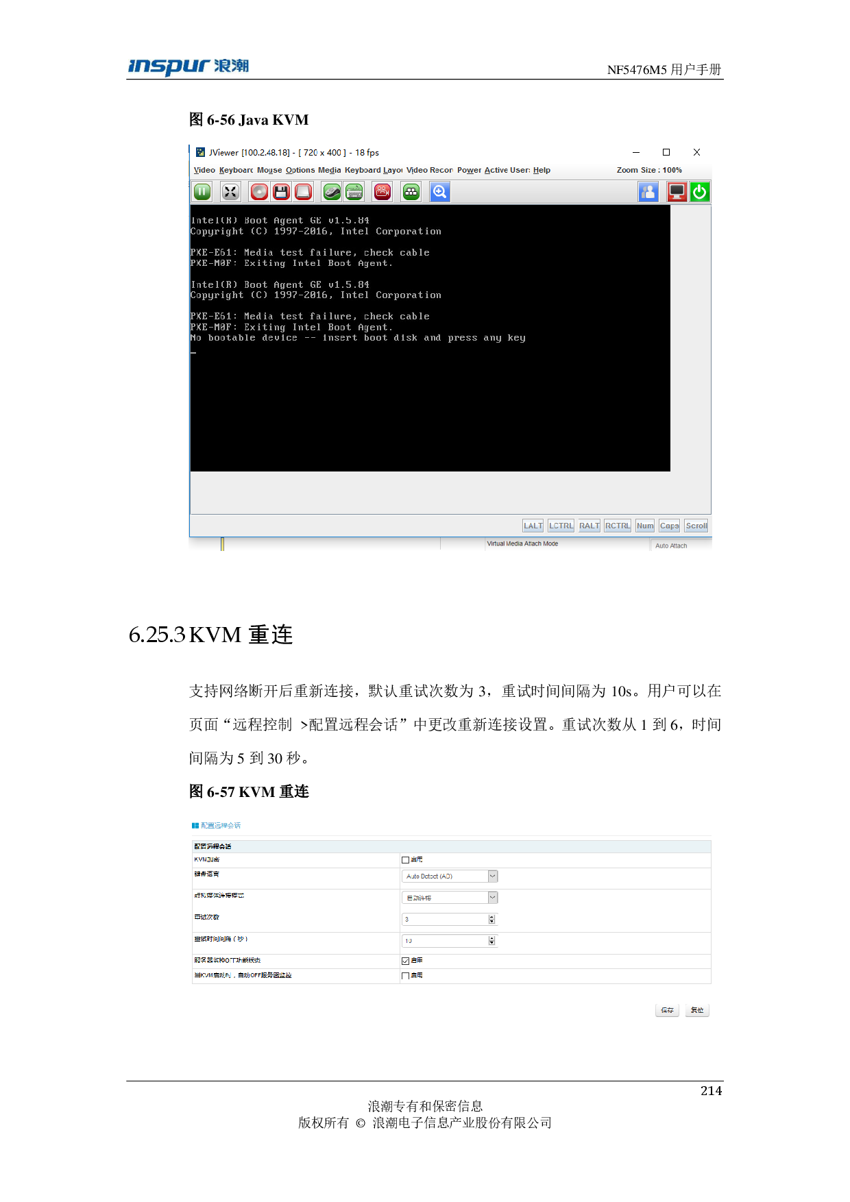The image size is (850, 1202).
Task: Click the floppy disk media icon
Action: pyautogui.click(x=281, y=193)
